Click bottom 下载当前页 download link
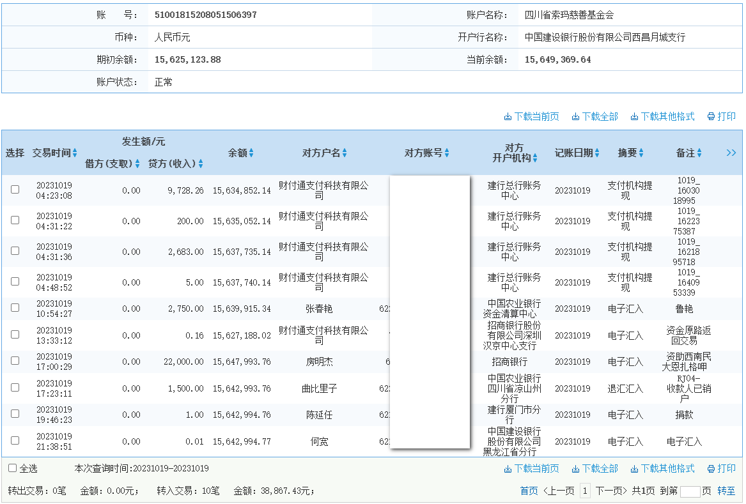The image size is (746, 504). pyautogui.click(x=531, y=469)
